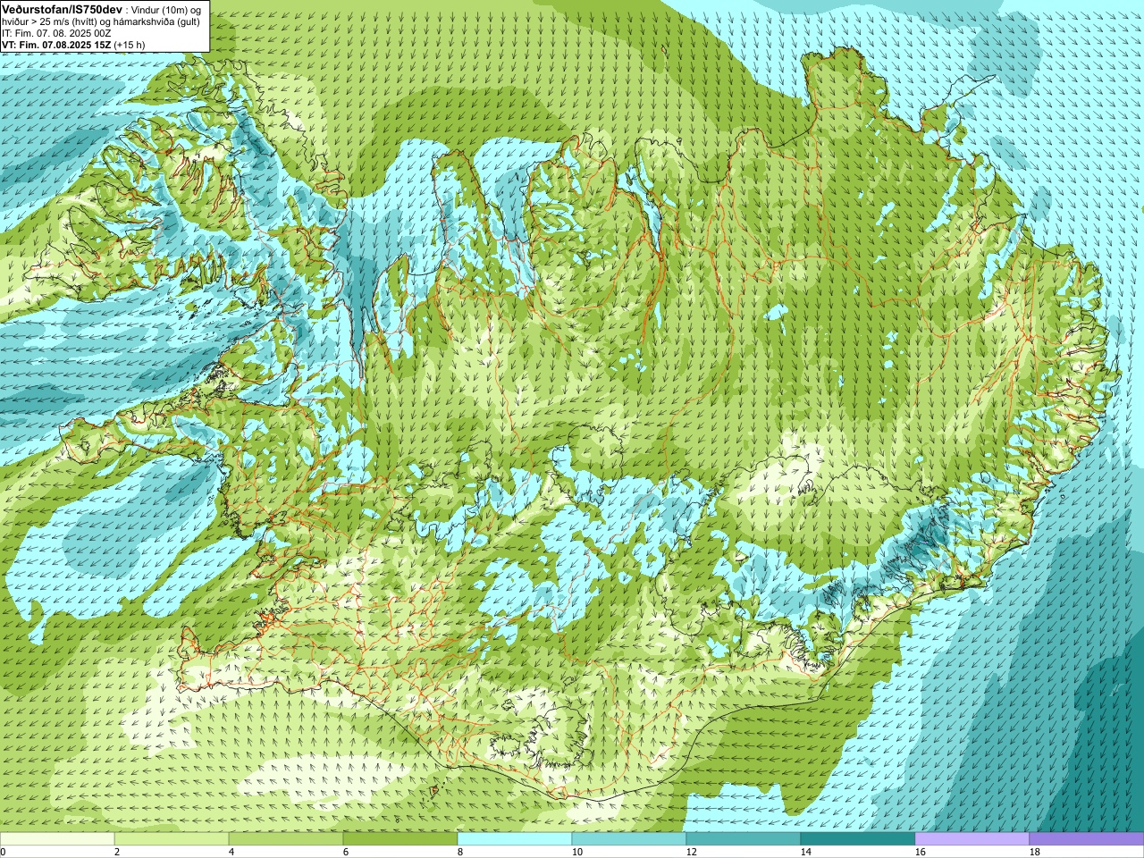
Task: Click the light cyan 8–10 m/s legend swatch
Action: tap(515, 839)
